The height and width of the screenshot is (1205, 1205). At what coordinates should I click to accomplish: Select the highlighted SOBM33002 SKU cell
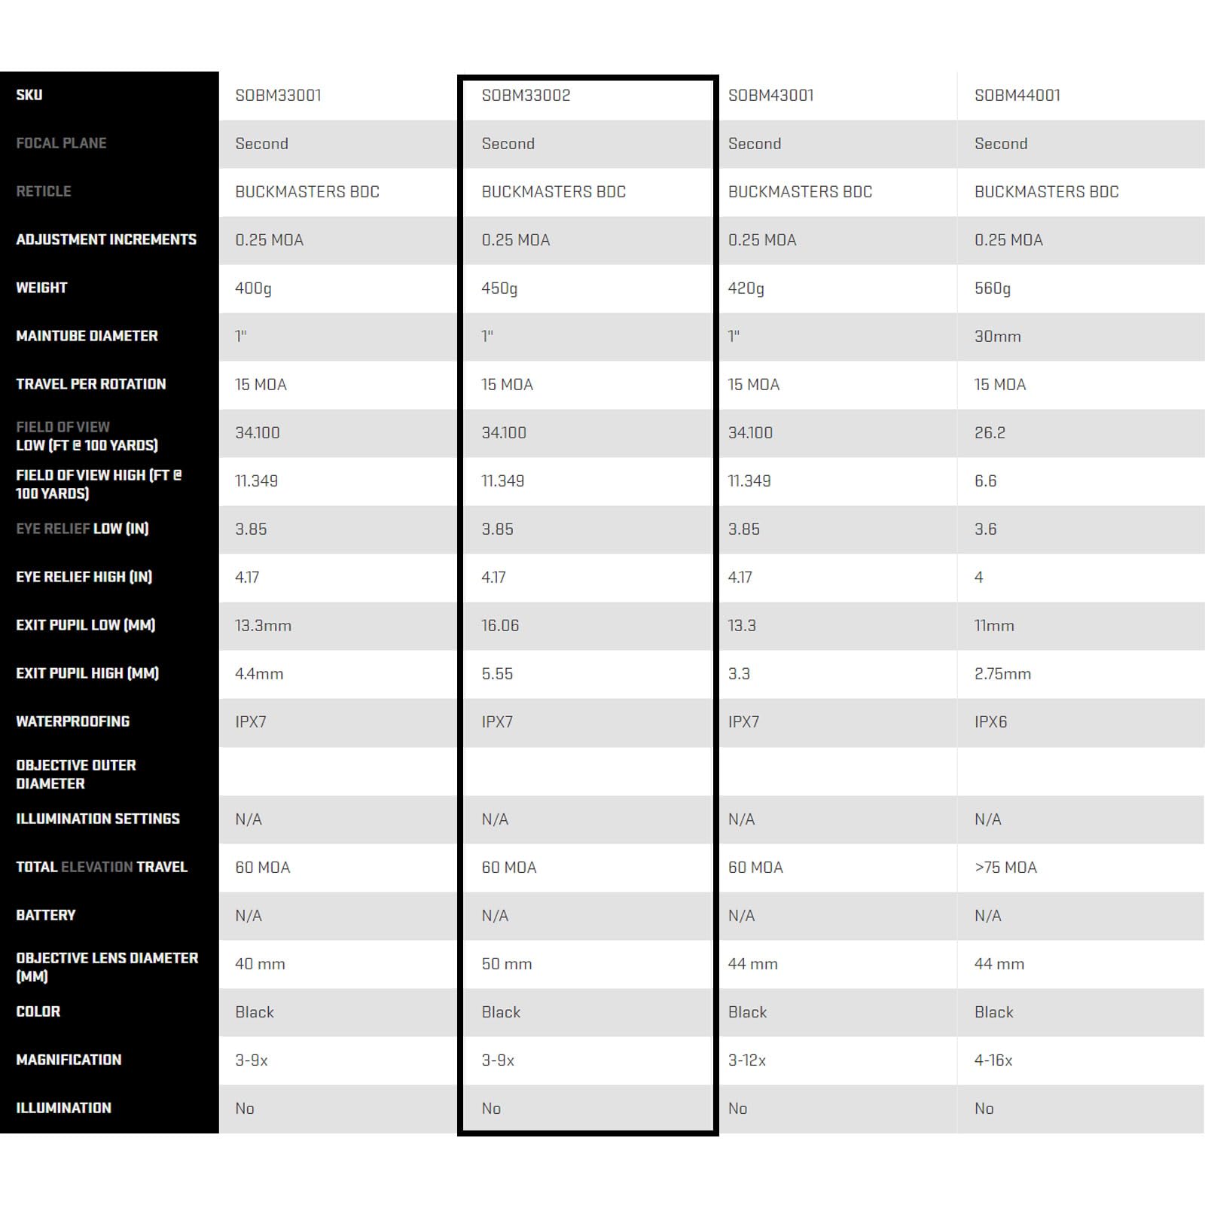pyautogui.click(x=526, y=96)
